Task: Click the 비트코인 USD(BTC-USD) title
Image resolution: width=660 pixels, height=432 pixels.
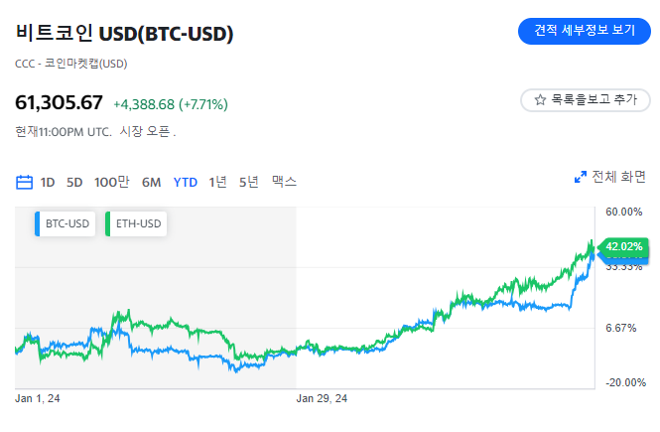Action: pyautogui.click(x=124, y=33)
